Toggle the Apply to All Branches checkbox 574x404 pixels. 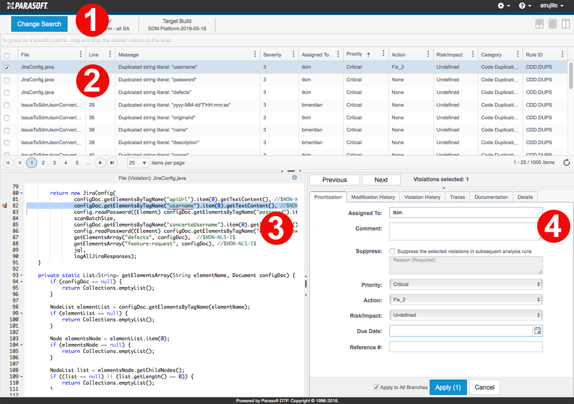[376, 387]
